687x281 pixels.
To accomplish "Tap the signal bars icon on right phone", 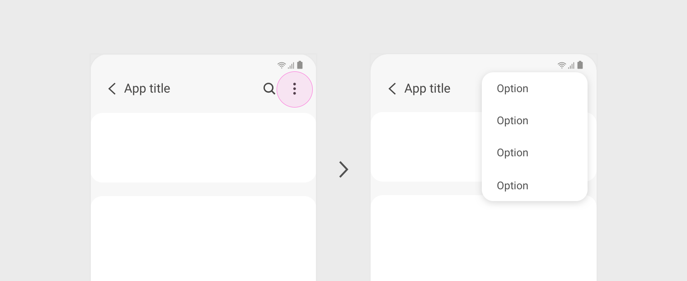I will pyautogui.click(x=571, y=66).
